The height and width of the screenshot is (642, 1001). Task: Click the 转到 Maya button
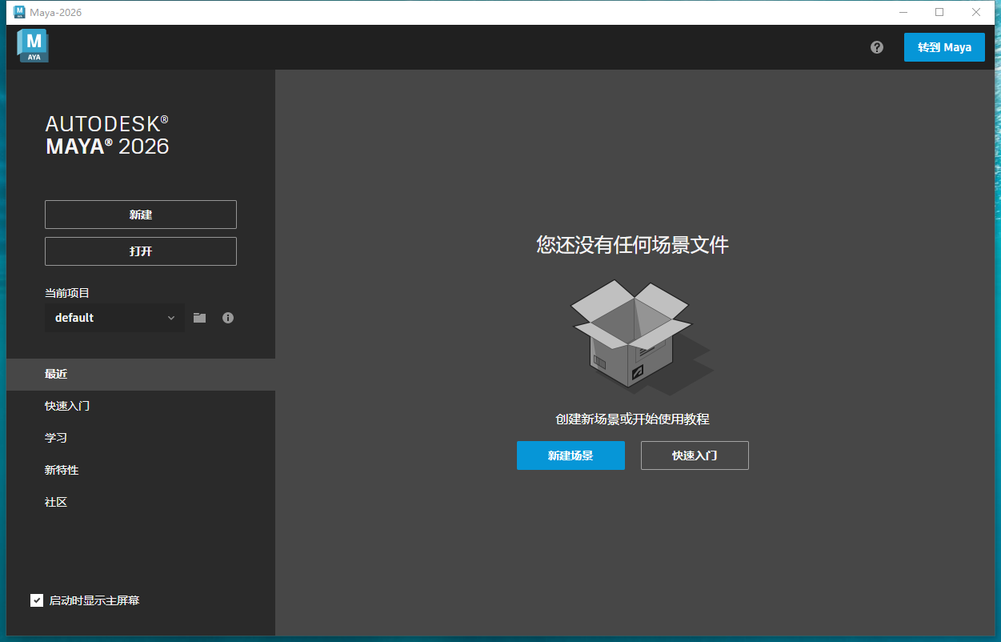pos(944,47)
